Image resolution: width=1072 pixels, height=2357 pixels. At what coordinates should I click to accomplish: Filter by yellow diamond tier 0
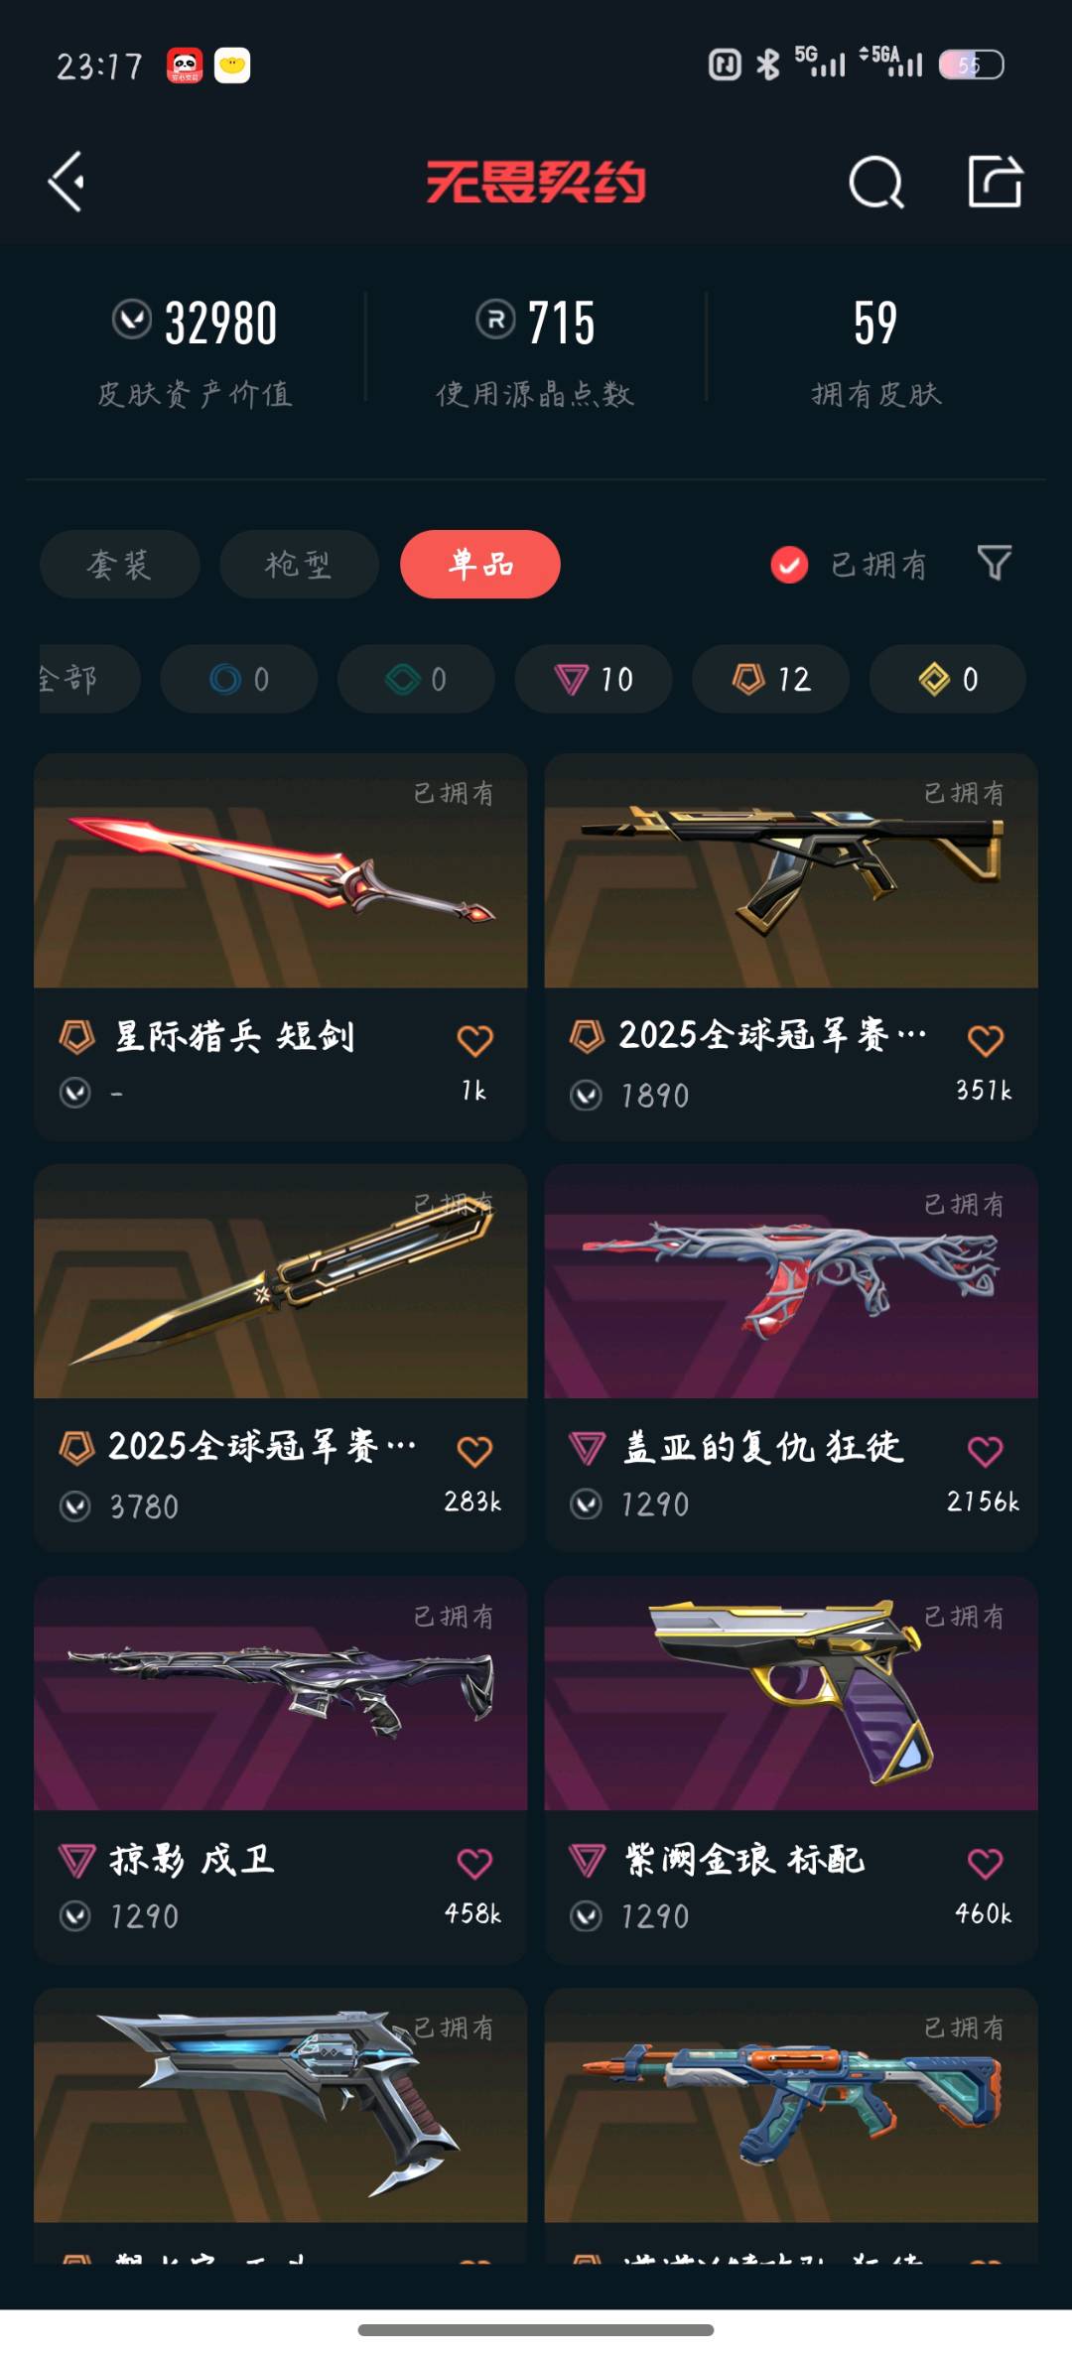point(948,679)
